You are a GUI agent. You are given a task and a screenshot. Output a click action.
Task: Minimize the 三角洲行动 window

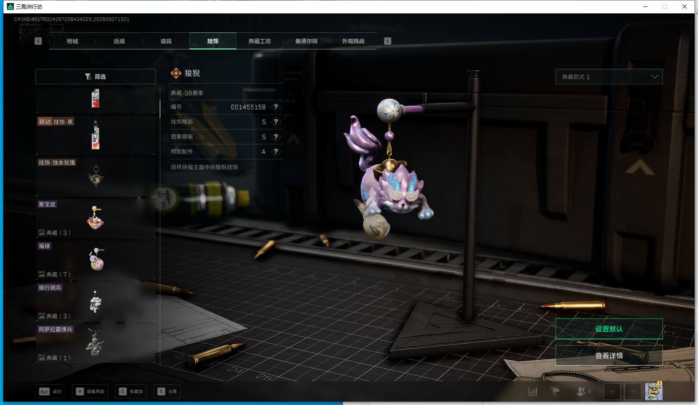point(645,6)
